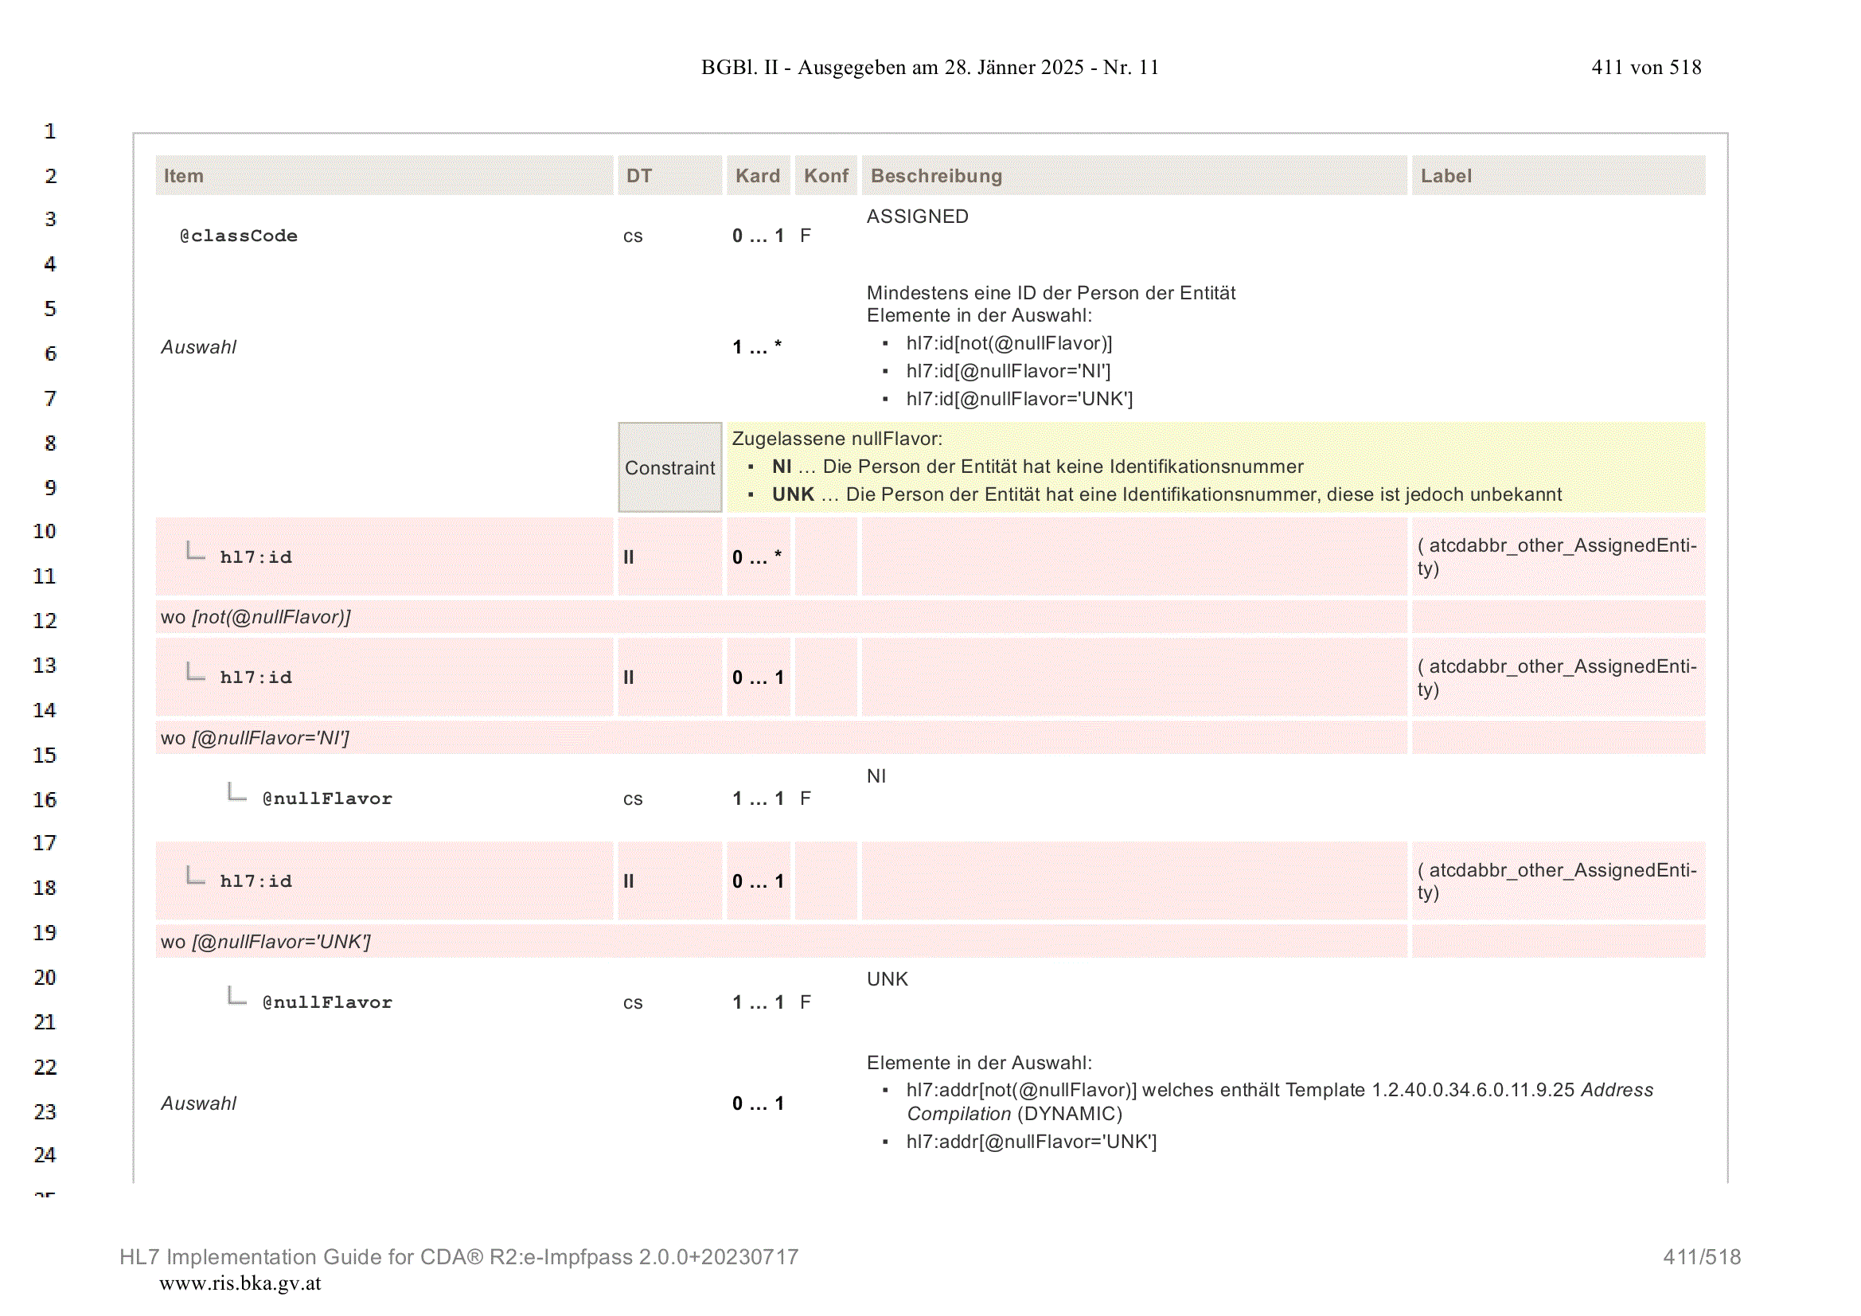Click the ASSIGNED value in Beschreibung

(x=917, y=217)
